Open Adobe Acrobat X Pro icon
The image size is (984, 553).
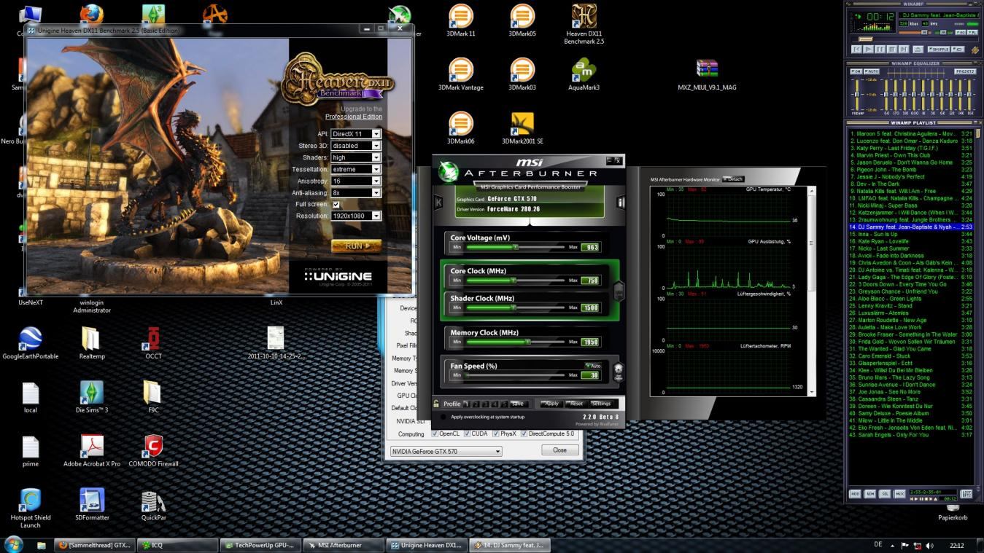[x=92, y=450]
